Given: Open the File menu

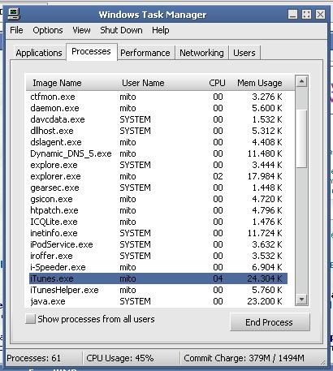Looking at the screenshot, I should (16, 30).
